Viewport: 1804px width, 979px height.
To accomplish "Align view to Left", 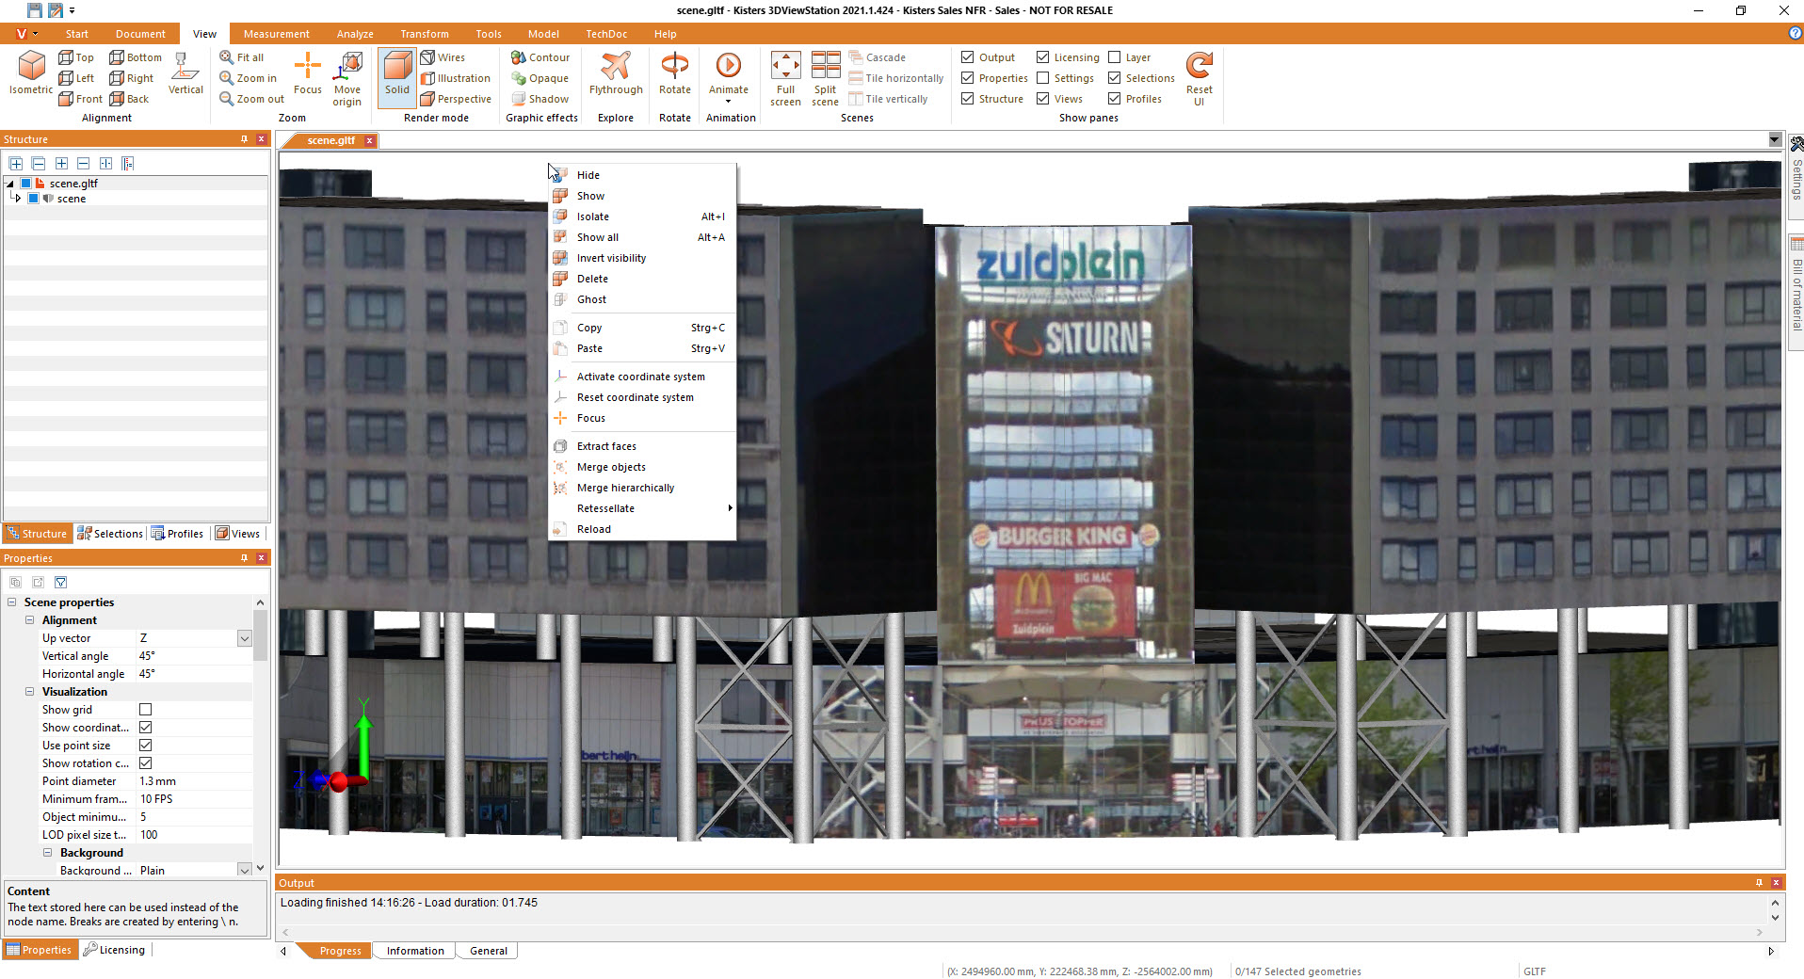I will click(x=76, y=78).
